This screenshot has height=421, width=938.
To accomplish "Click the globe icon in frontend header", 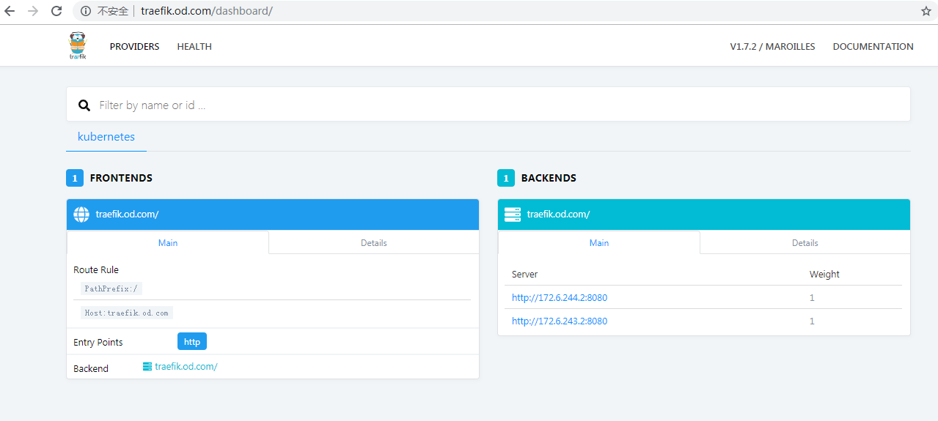I will click(x=81, y=215).
